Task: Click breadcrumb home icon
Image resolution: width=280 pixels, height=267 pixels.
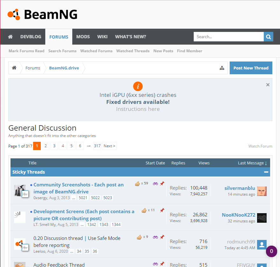Action: coord(14,68)
